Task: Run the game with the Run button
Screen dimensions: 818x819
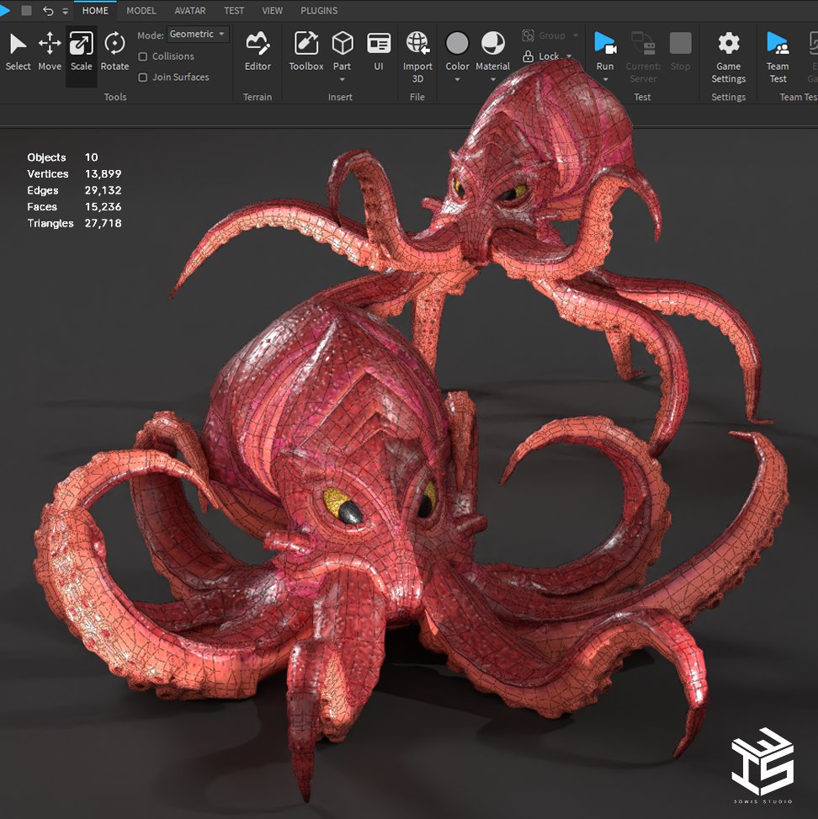Action: [605, 40]
